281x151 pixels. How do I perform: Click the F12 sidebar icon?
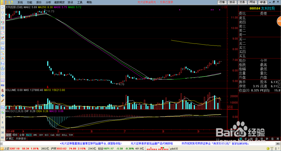pos(3,64)
